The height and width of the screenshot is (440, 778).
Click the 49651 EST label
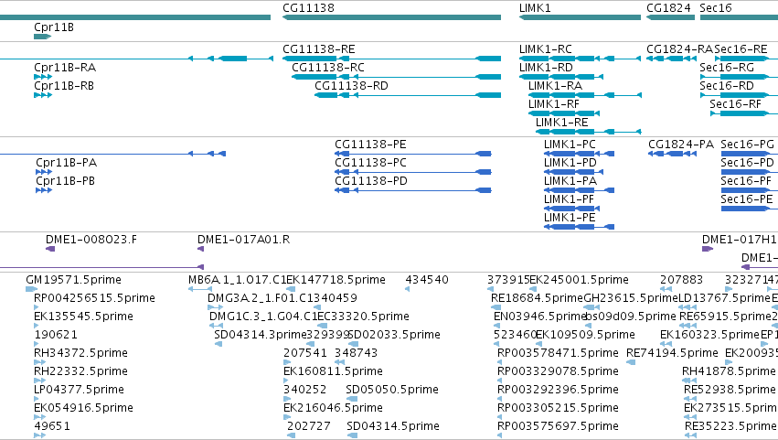(x=52, y=426)
